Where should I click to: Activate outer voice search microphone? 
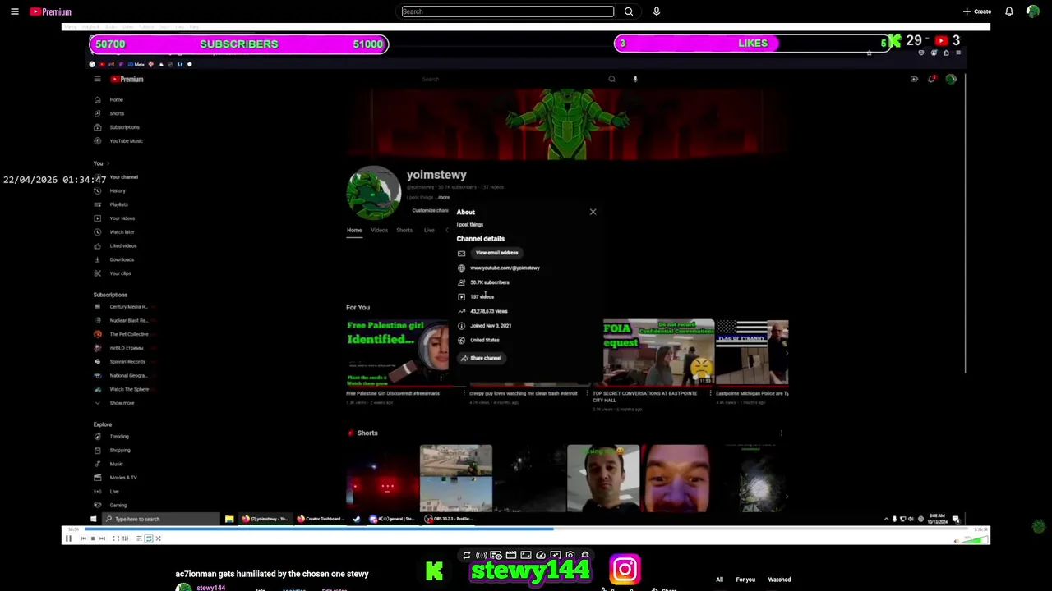point(656,11)
